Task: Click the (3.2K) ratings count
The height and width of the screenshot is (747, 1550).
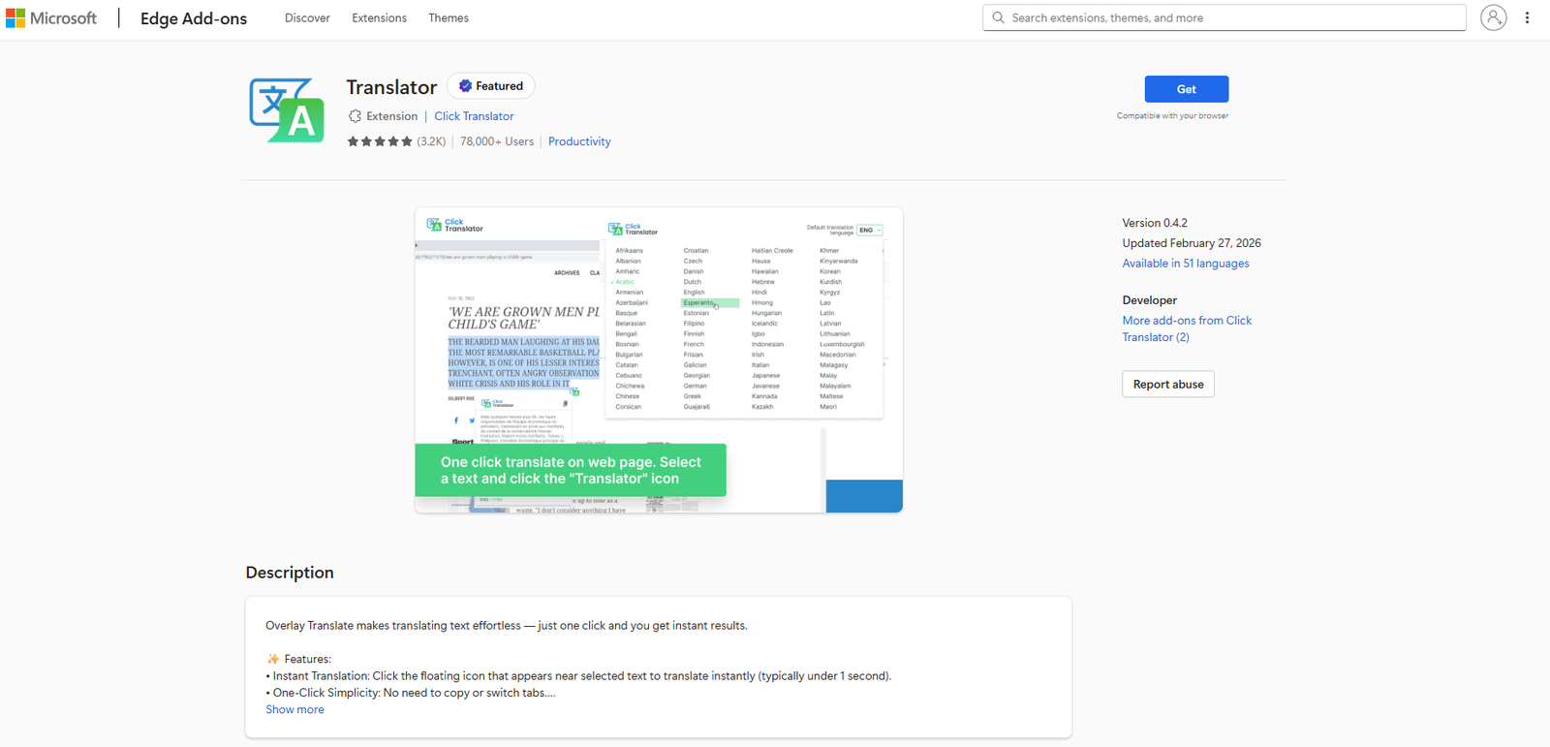Action: (x=431, y=141)
